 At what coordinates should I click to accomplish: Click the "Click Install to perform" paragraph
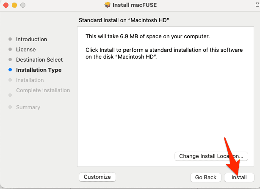point(164,53)
